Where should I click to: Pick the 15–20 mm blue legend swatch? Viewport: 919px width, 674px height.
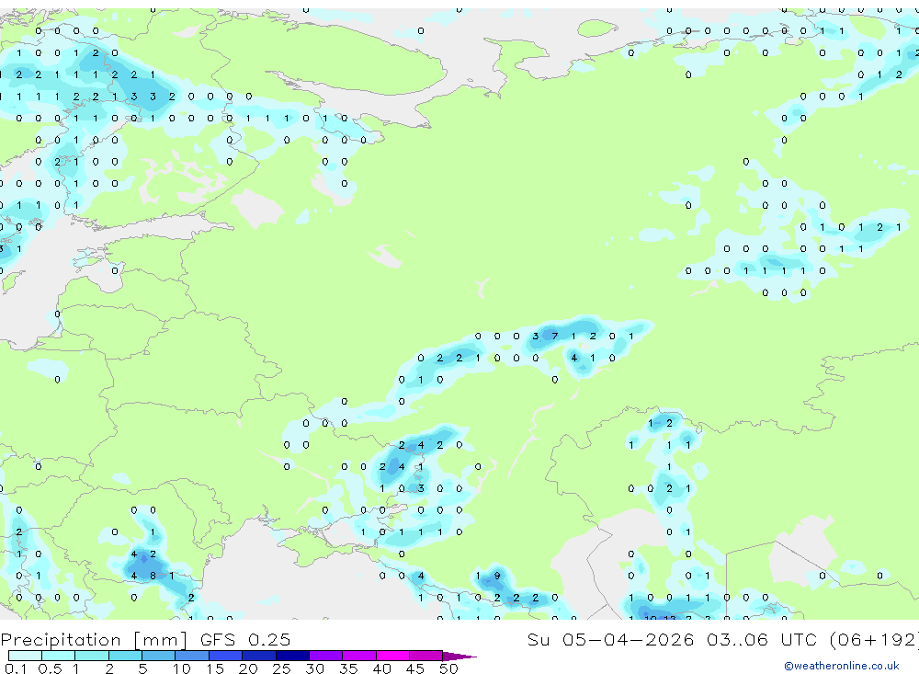pos(226,656)
